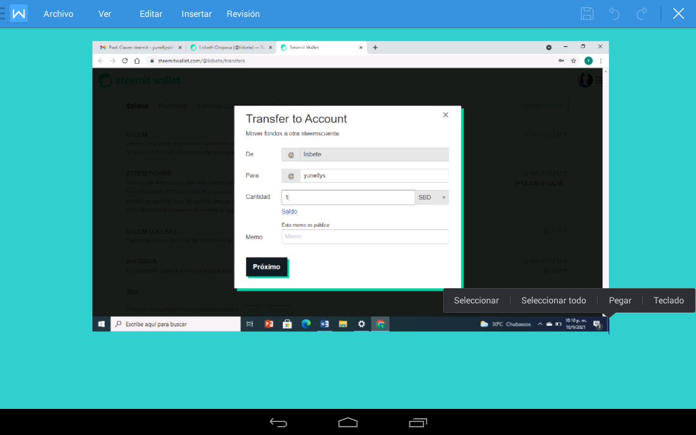Tap the WPS Office logo icon
This screenshot has width=696, height=435.
pyautogui.click(x=18, y=14)
